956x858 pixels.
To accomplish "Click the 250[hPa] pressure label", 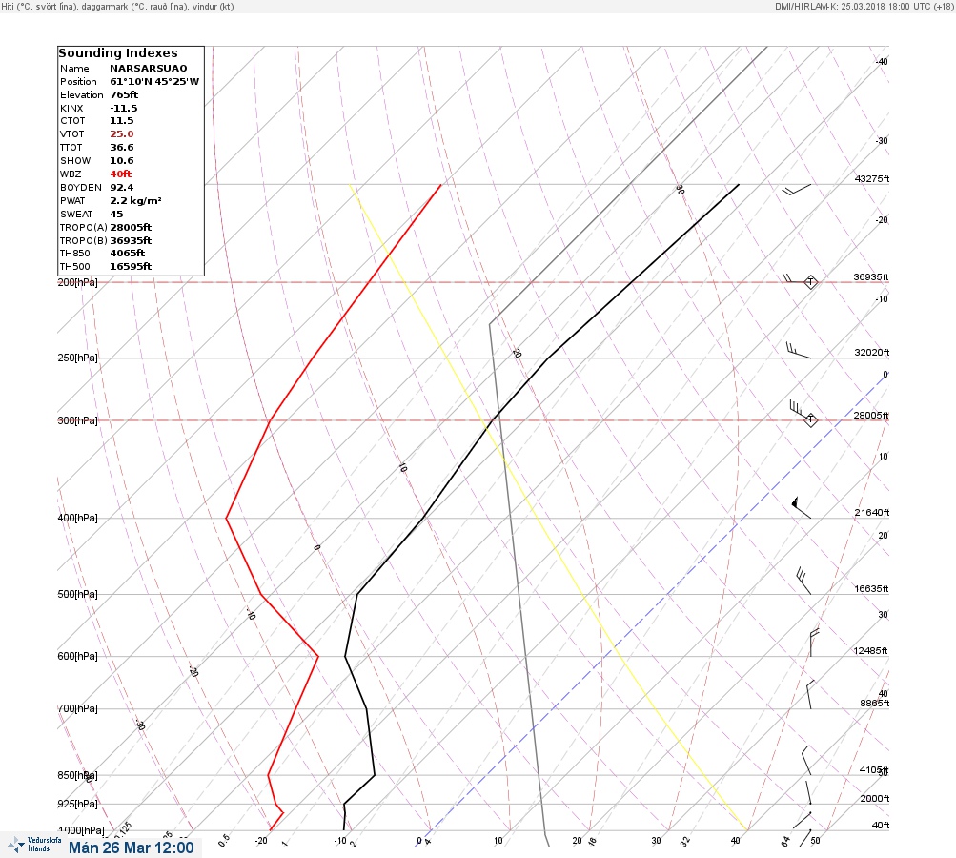I will click(77, 357).
